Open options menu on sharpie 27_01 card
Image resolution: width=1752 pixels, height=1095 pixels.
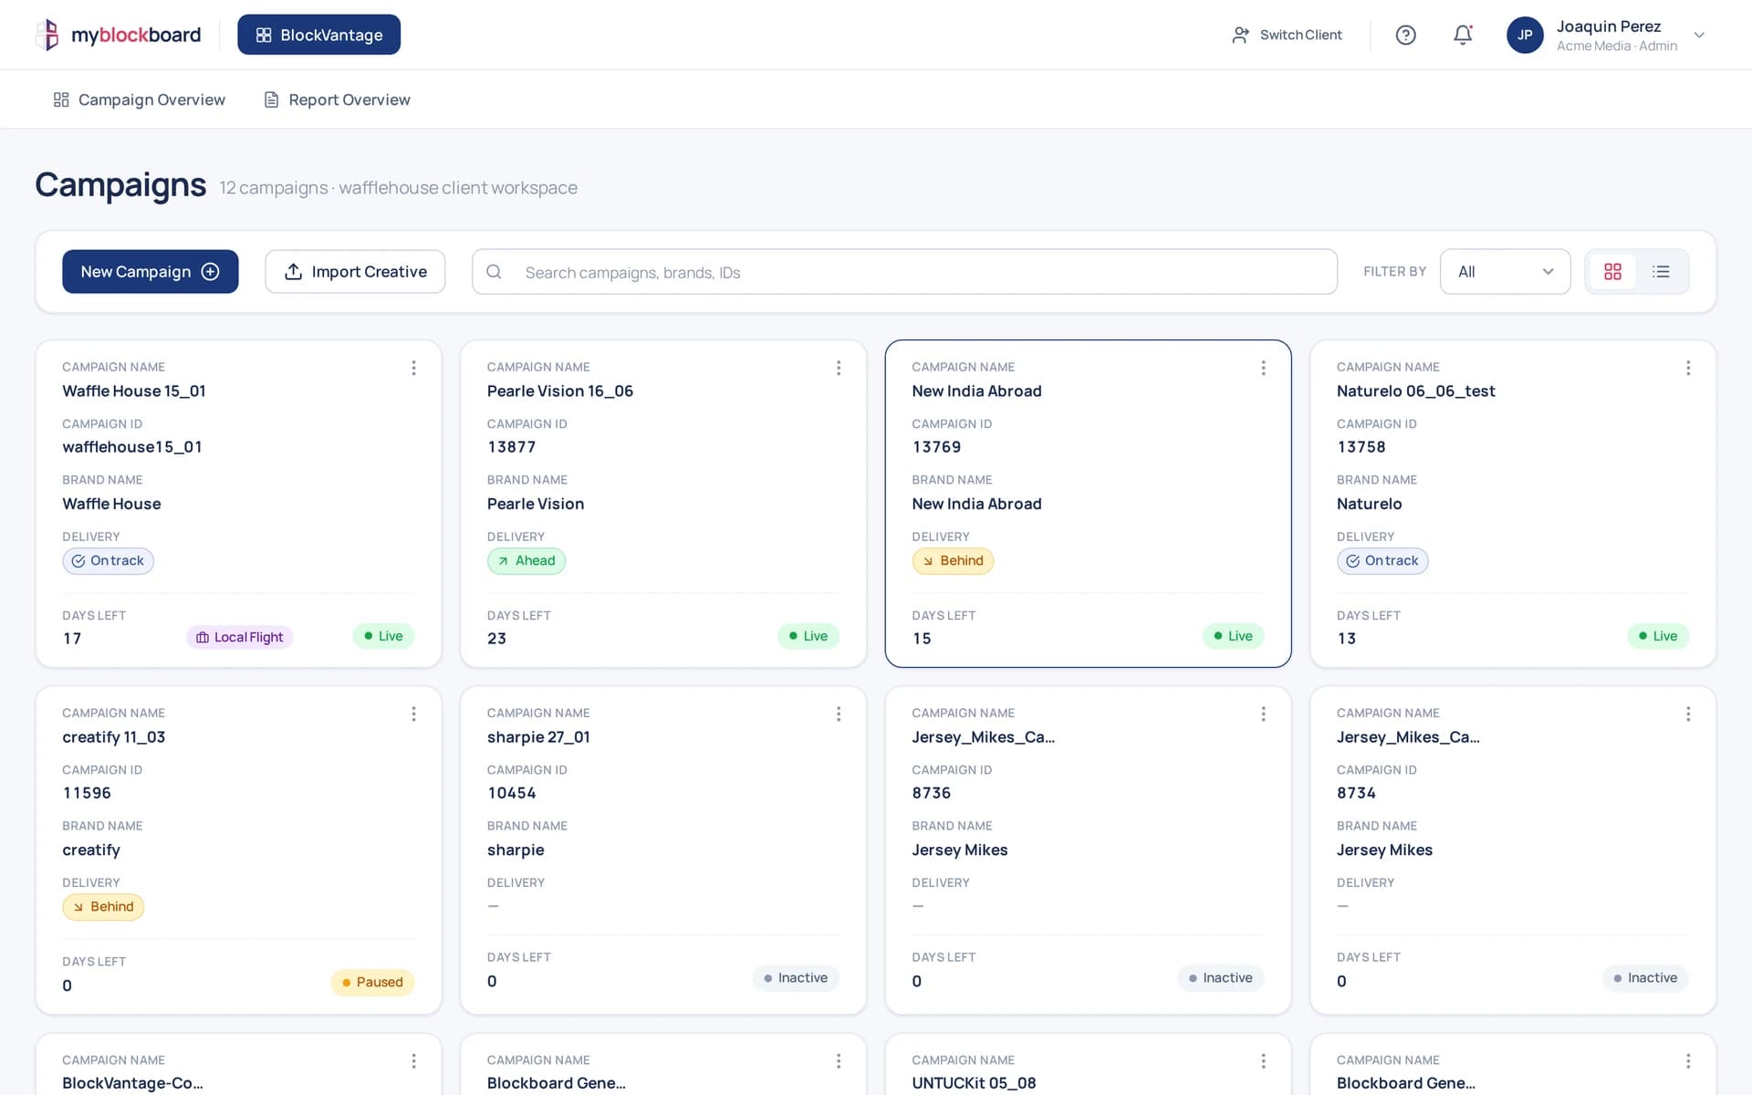(838, 714)
